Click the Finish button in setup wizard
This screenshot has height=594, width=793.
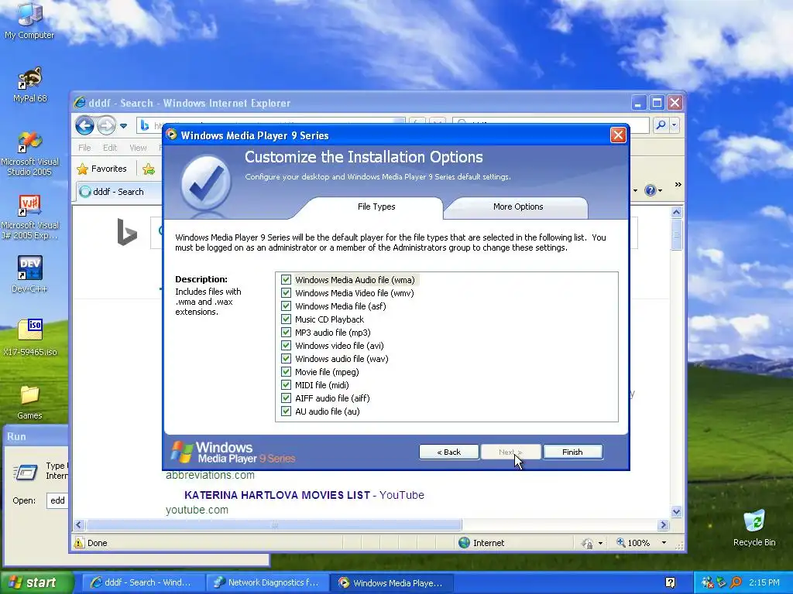coord(572,452)
